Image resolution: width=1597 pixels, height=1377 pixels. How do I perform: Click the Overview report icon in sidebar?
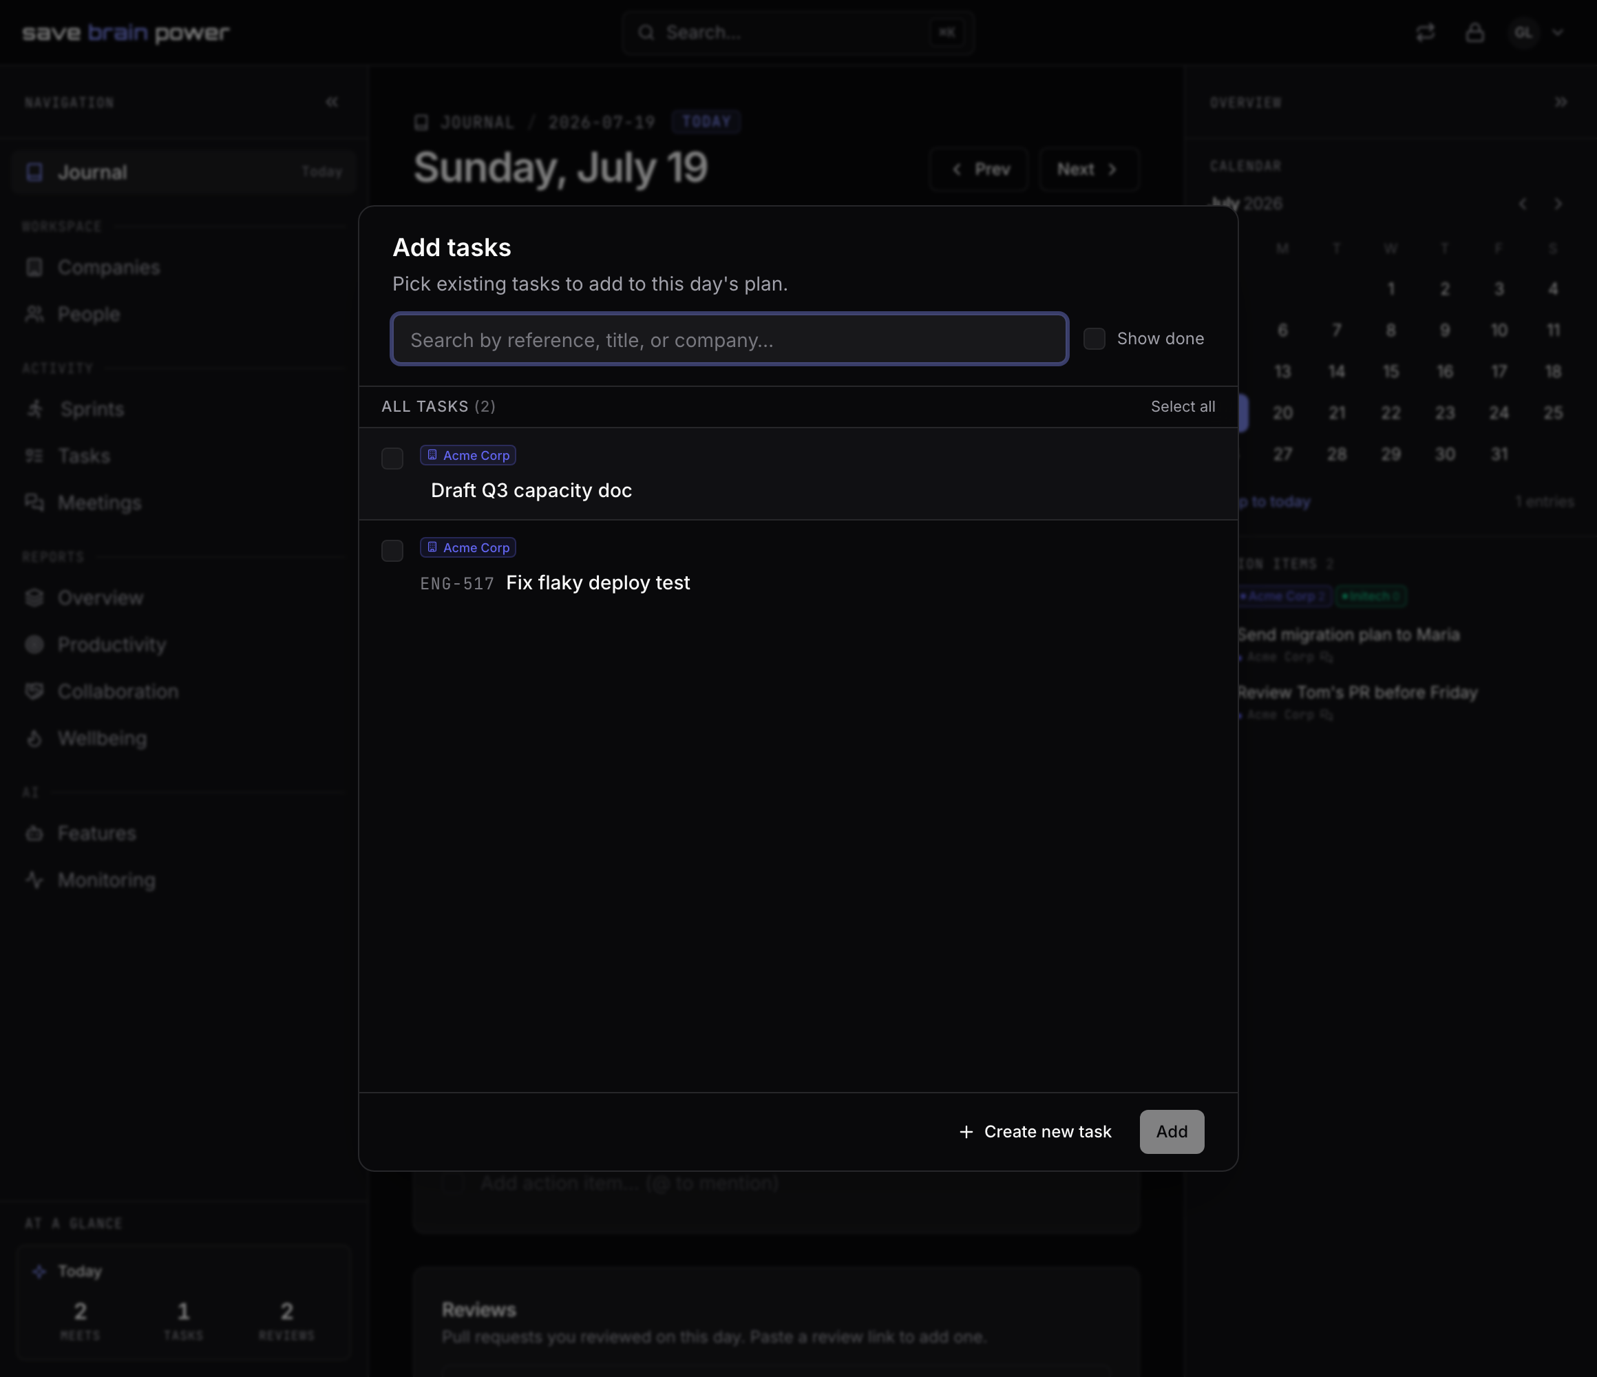click(x=34, y=598)
